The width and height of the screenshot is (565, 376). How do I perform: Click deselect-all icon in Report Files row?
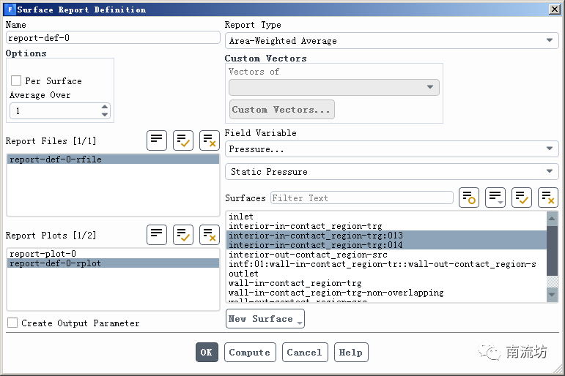pyautogui.click(x=210, y=140)
